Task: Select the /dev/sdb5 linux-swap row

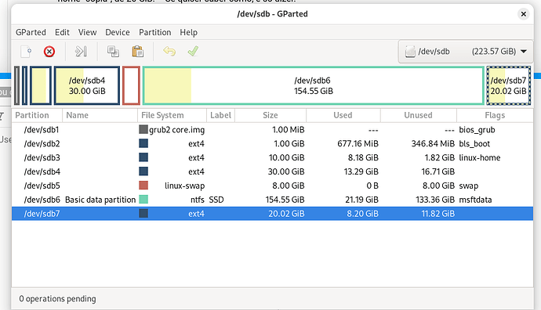Action: [x=272, y=186]
